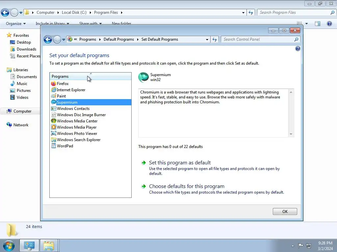Click the Control Panel search magnifier icon
Image resolution: width=337 pixels, height=252 pixels.
point(296,39)
